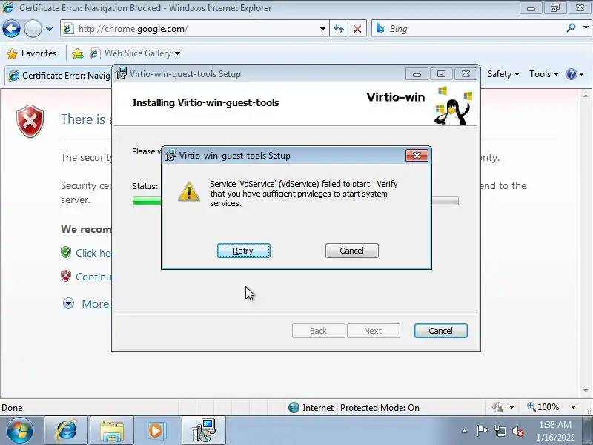Click Cancel in the Virtio-win installer window
The height and width of the screenshot is (445, 593).
tap(440, 331)
